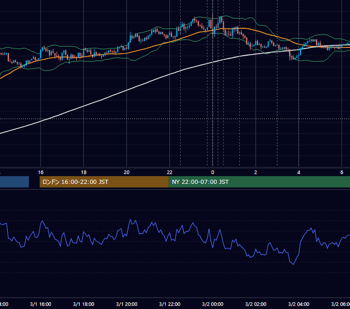
Task: Click the 4 hour label on price chart axis
Action: click(299, 173)
